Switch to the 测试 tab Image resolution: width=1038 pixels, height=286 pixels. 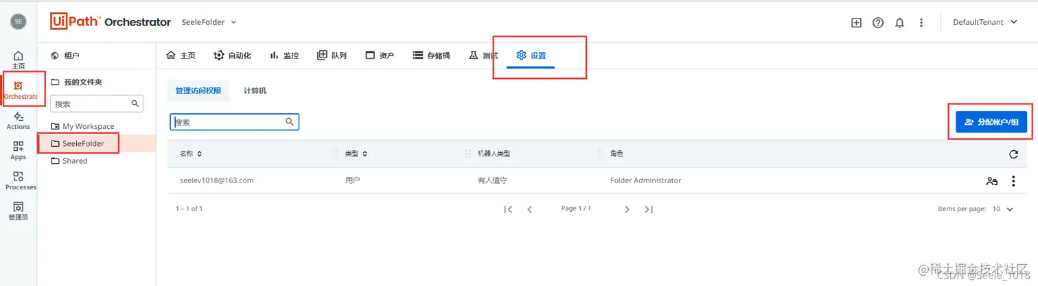coord(483,56)
